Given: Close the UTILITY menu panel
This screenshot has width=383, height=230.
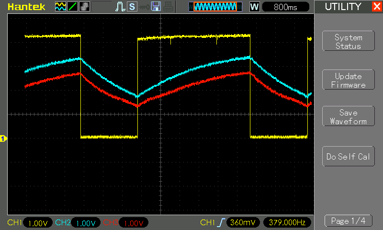Looking at the screenshot, I should 376,7.
